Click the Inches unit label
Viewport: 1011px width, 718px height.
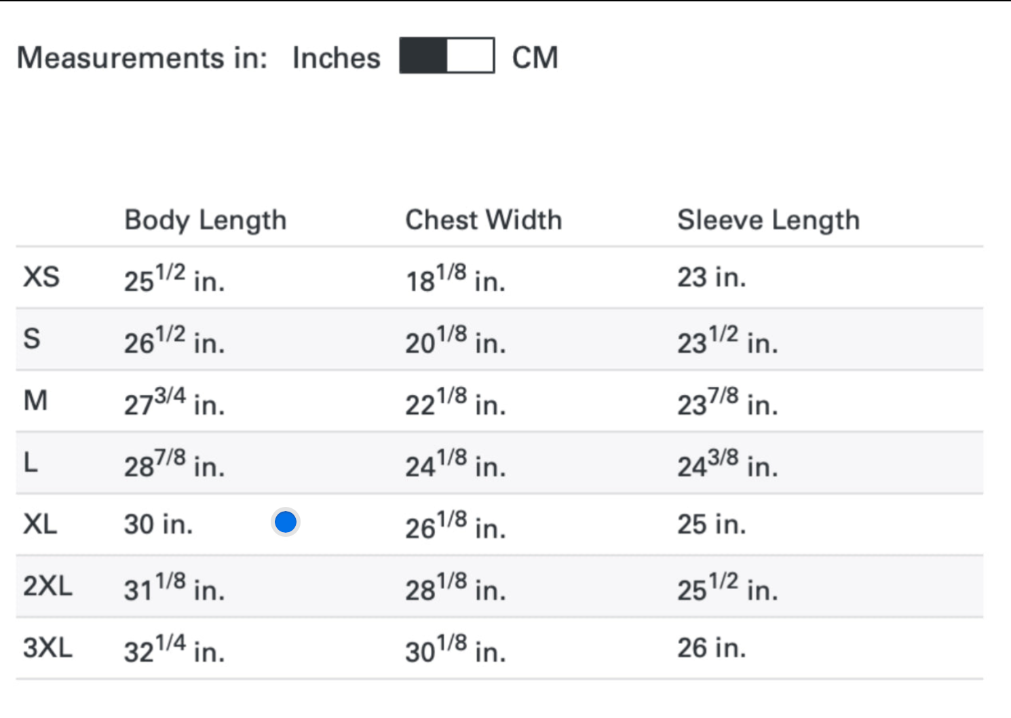[336, 58]
